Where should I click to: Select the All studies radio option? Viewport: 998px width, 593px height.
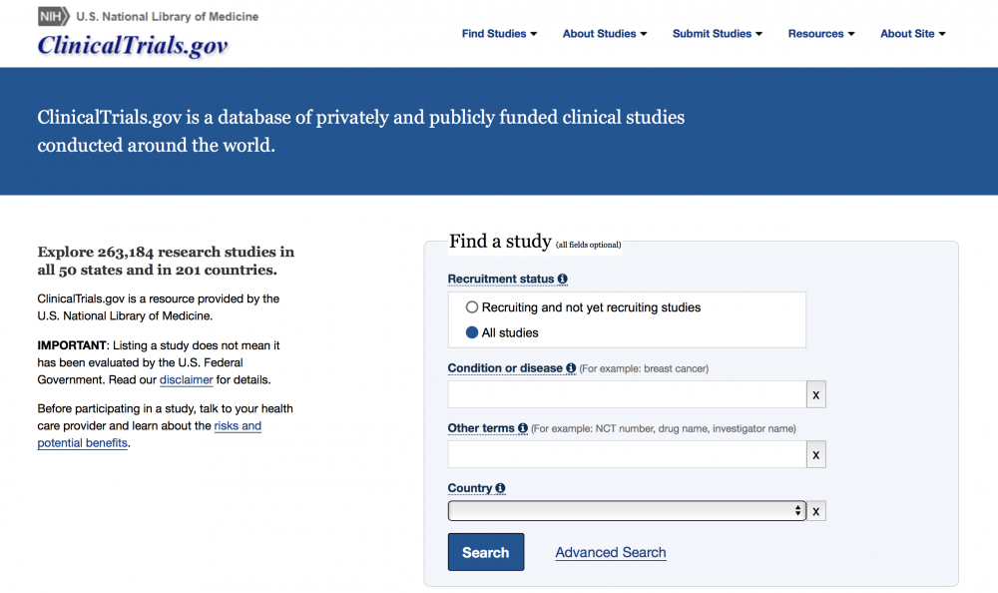tap(473, 332)
